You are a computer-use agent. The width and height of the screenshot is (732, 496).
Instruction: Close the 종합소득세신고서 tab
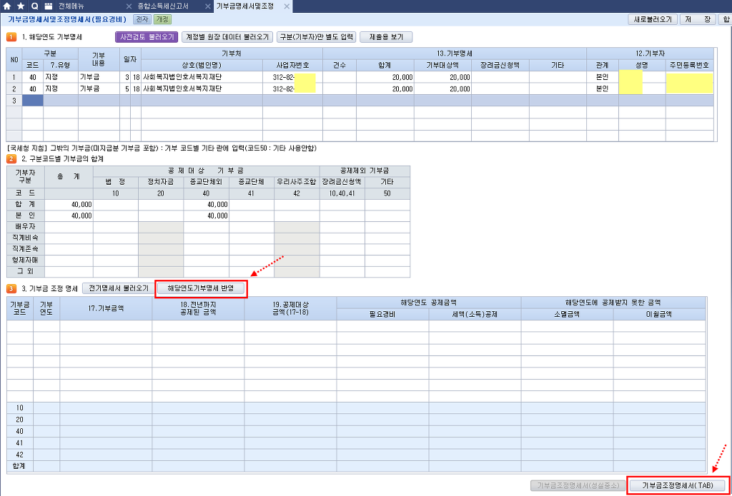(206, 6)
